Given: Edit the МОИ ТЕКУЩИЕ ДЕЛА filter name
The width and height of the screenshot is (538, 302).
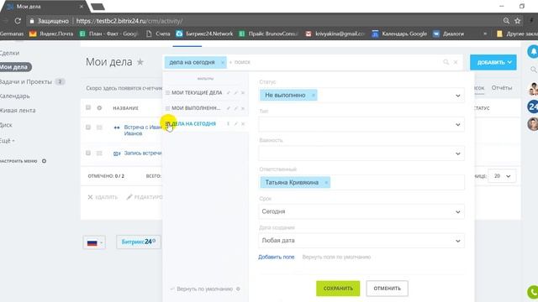Looking at the screenshot, I should click(235, 93).
